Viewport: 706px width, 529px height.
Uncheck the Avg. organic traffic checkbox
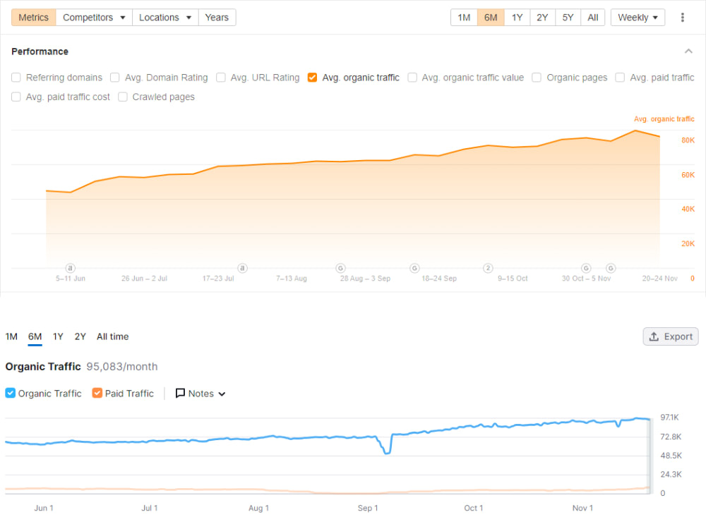pyautogui.click(x=312, y=78)
